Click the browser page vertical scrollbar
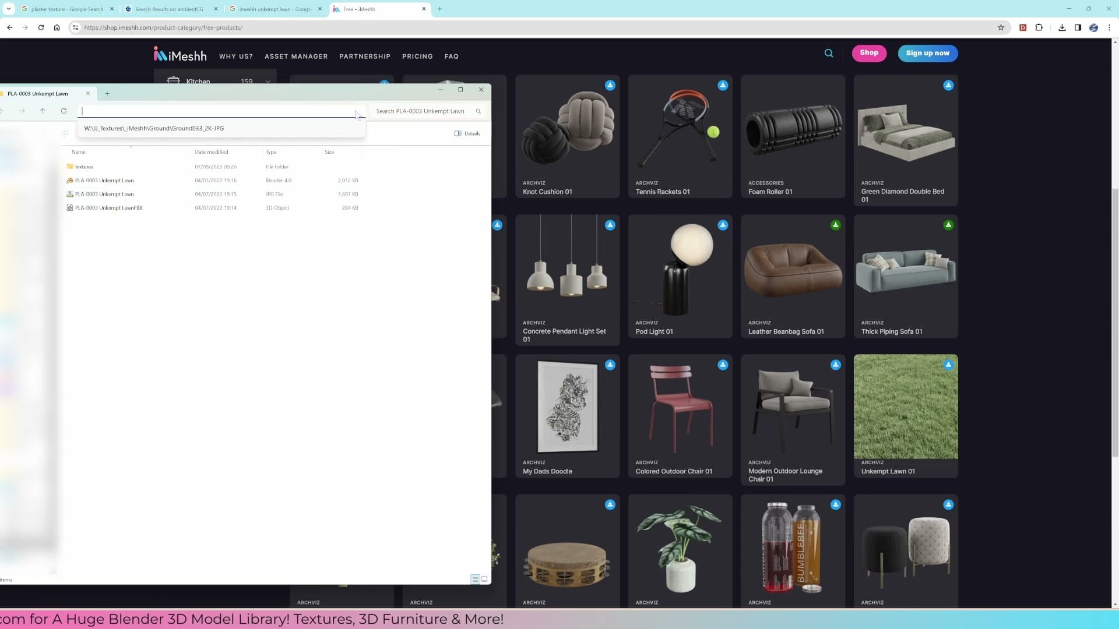1119x629 pixels. (1115, 322)
